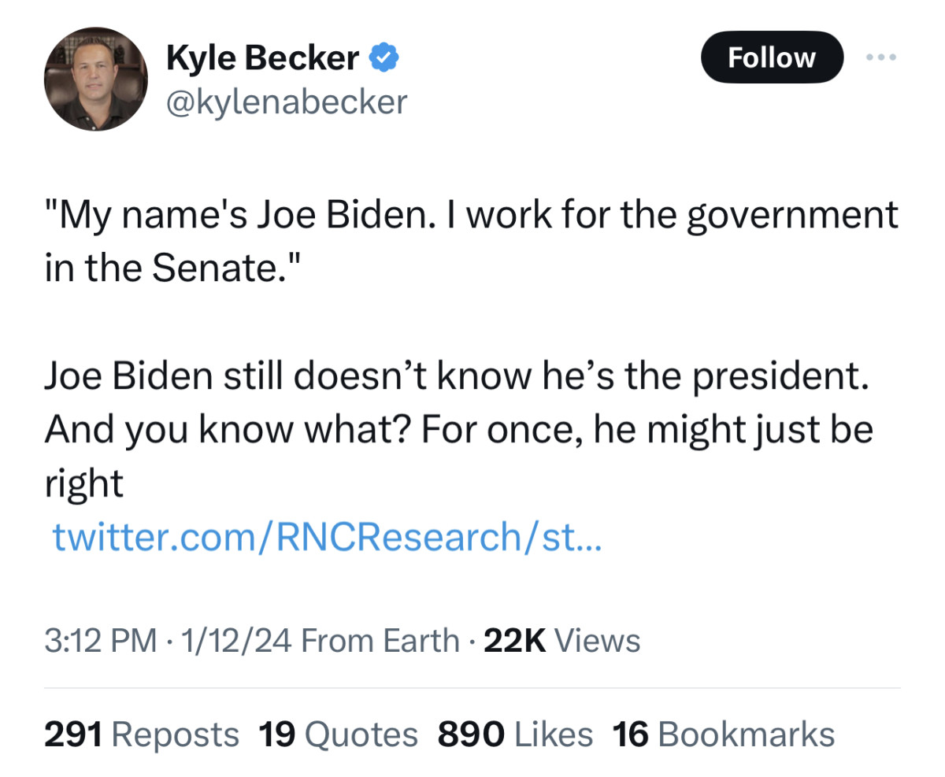The width and height of the screenshot is (945, 777).
Task: Show the 291 Reposts list
Action: coord(142,734)
